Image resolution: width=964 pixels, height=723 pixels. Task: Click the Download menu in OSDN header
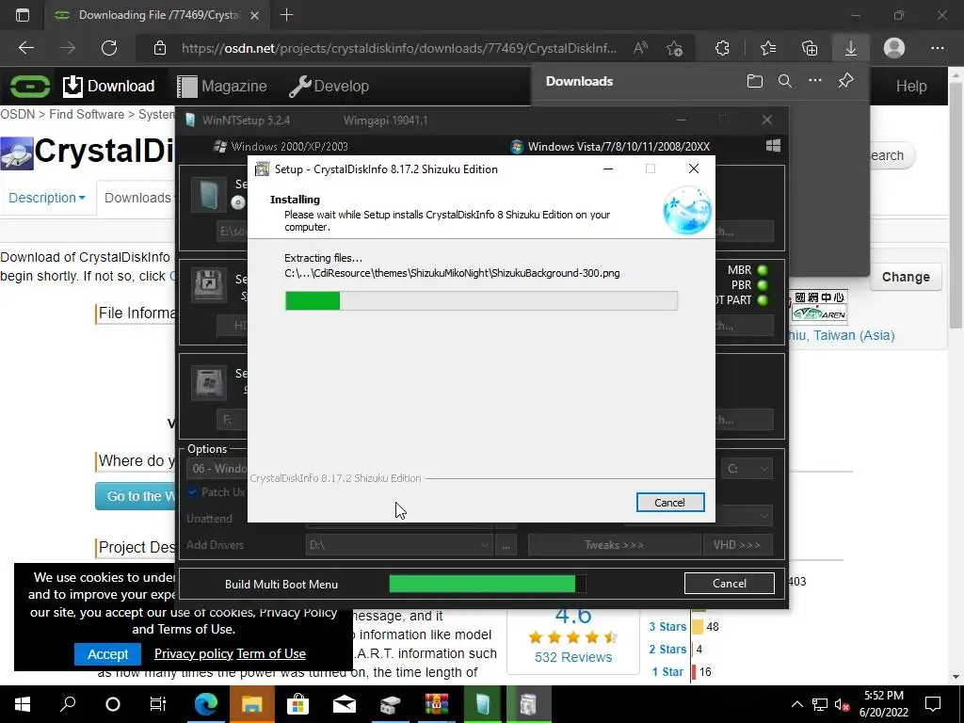(109, 86)
